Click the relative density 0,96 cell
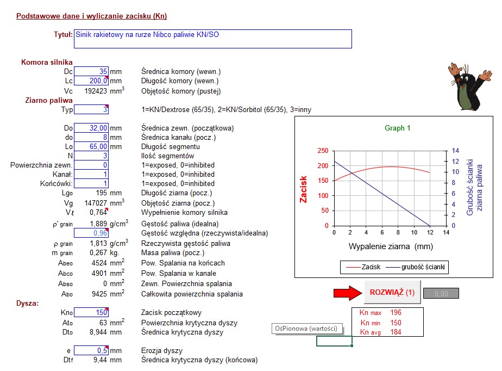 (91, 233)
